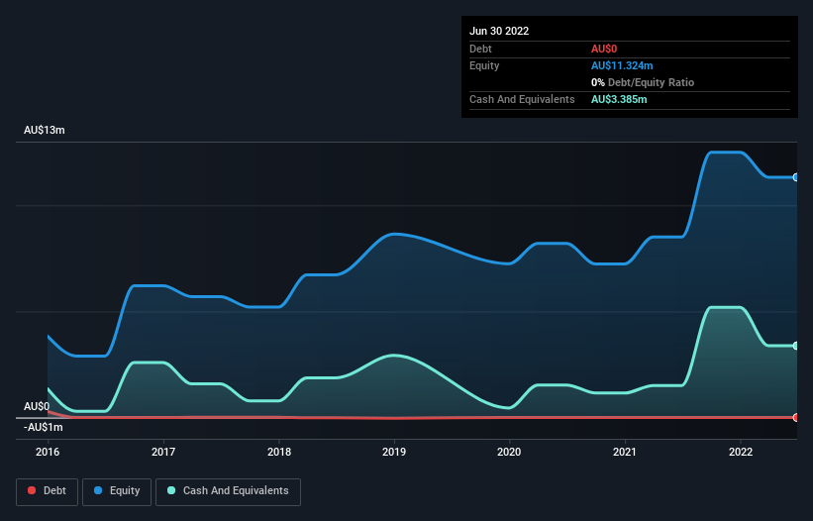
Task: Click Cash And Equivalents label in tooltip
Action: click(522, 99)
